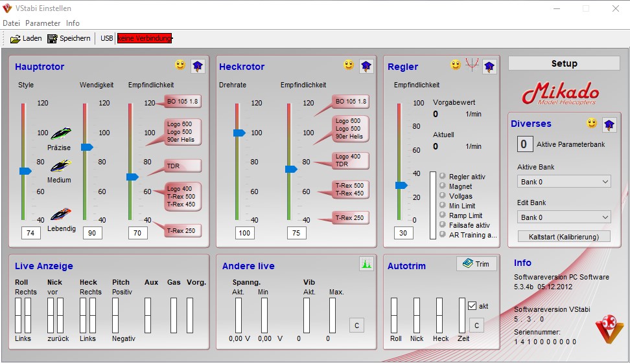Select the Präzise helicopter style icon

point(60,133)
